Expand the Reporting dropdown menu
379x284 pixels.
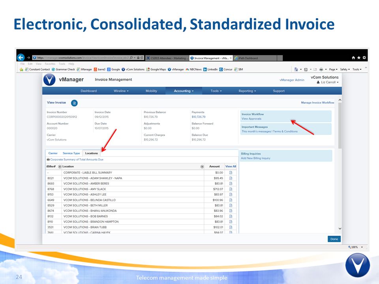pyautogui.click(x=247, y=91)
